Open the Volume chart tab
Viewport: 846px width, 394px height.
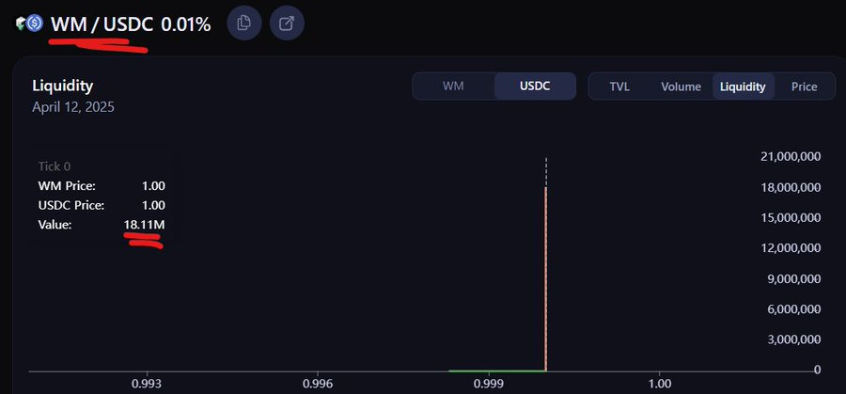[681, 87]
